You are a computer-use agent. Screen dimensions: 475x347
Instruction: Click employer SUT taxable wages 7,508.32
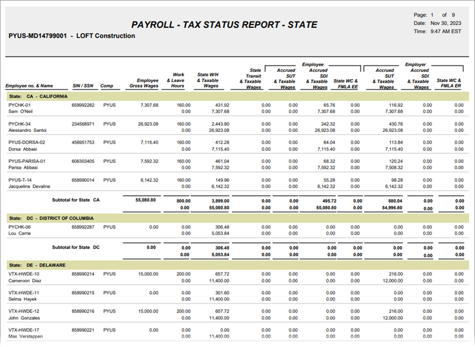click(394, 168)
